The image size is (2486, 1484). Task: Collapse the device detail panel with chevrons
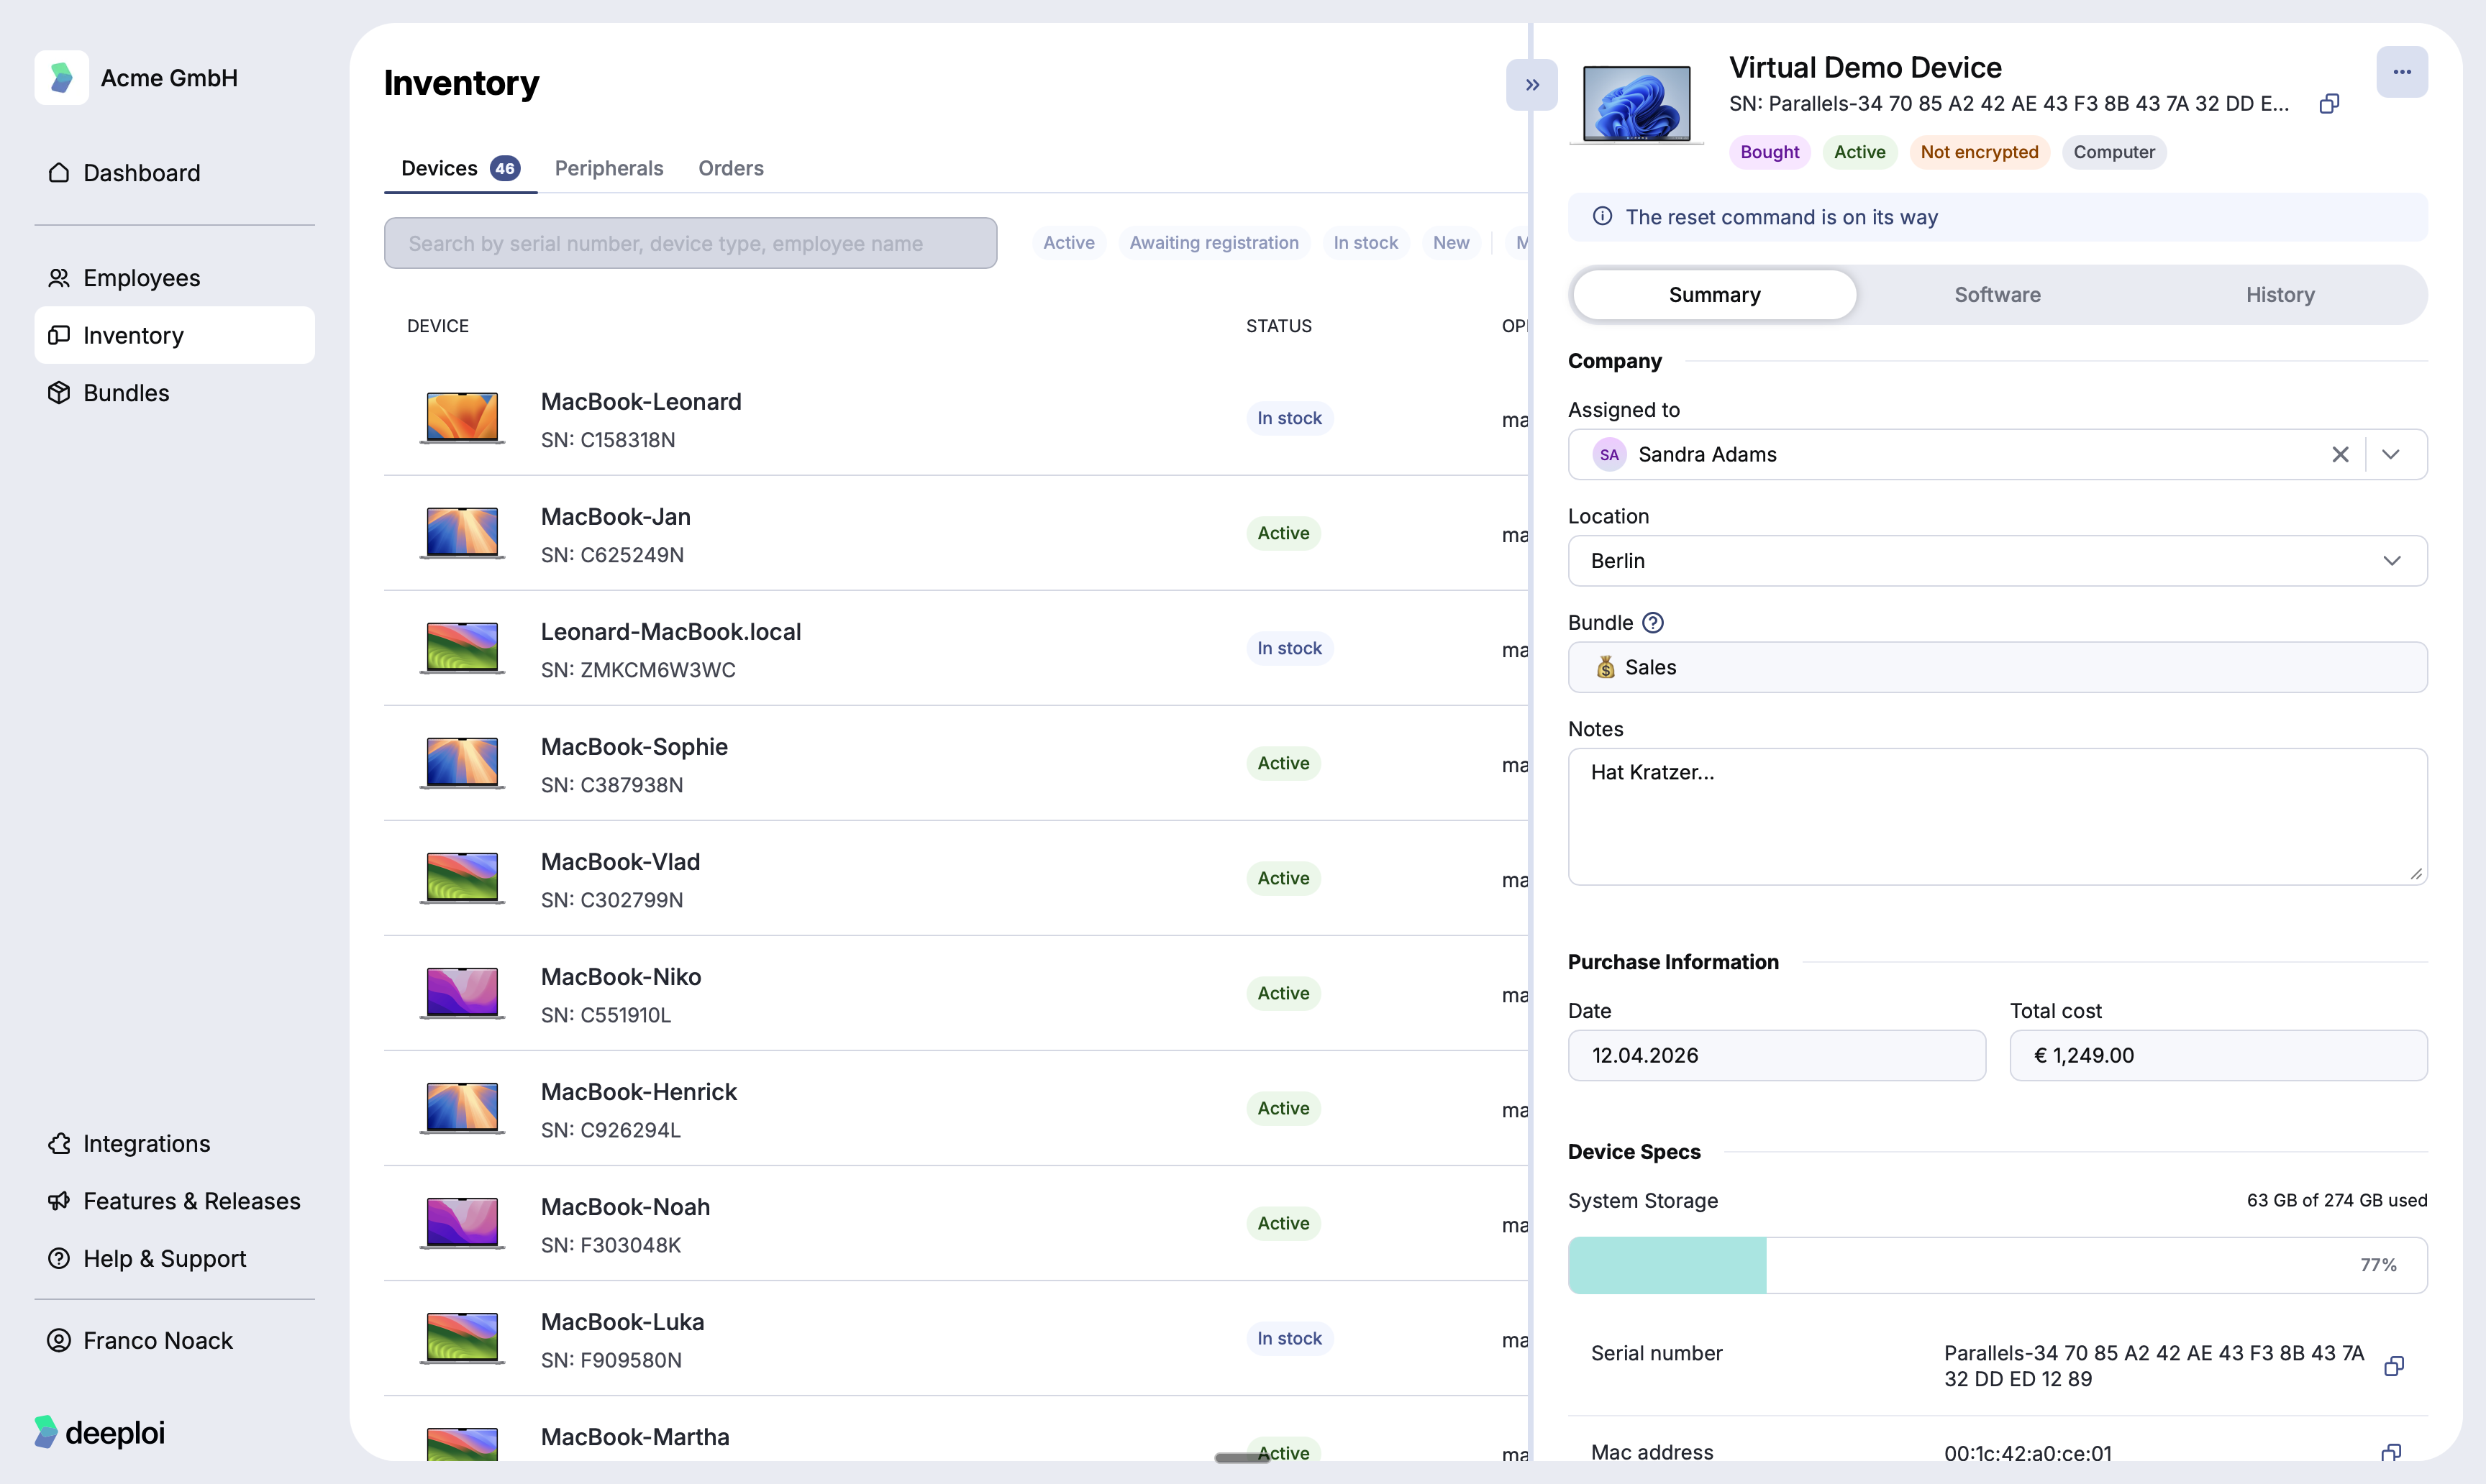tap(1531, 84)
